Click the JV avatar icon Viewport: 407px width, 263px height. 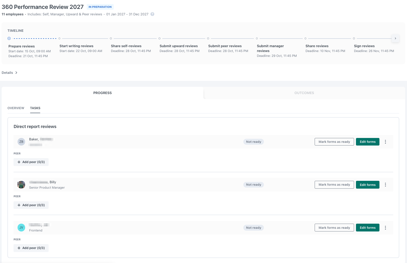tap(21, 228)
